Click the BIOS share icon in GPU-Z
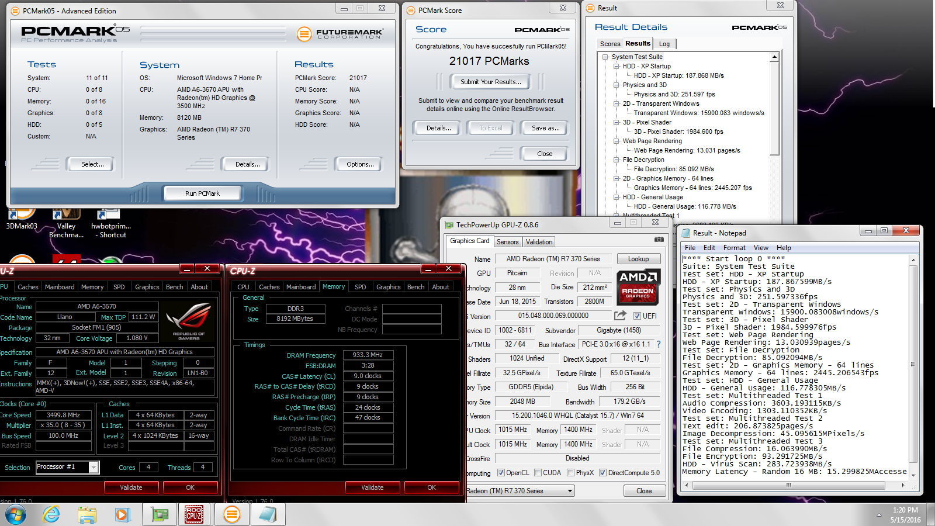Screen dimensions: 935x526 (x=620, y=316)
